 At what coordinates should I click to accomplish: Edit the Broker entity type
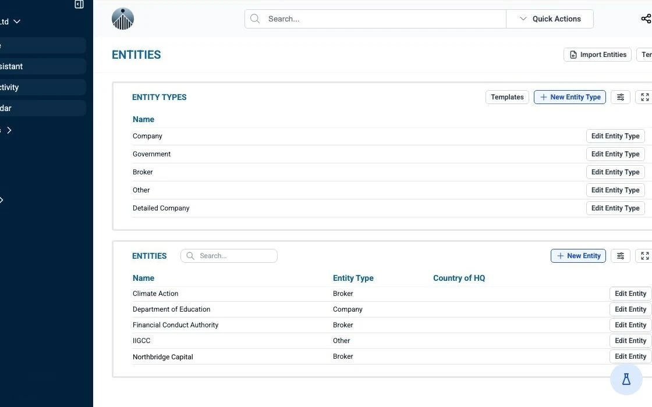[x=615, y=172]
